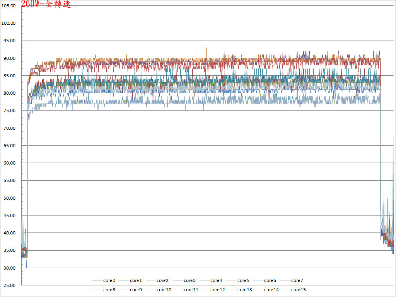The image size is (396, 297).
Task: Select the core6 legend entry
Action: [265, 280]
